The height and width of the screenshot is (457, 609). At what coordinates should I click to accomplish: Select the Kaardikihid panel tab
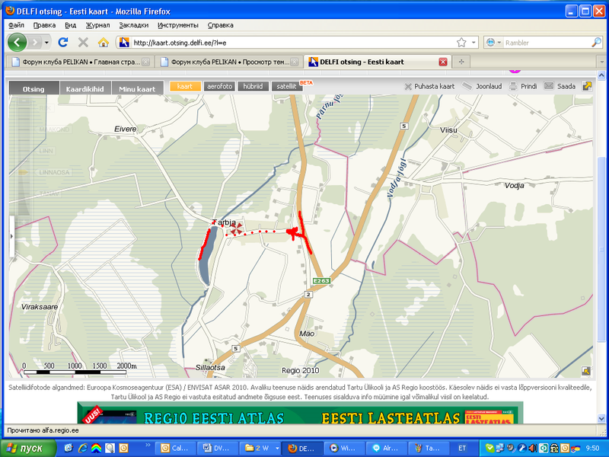coord(85,88)
